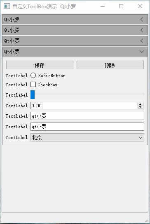Click the 保存 button
The width and height of the screenshot is (150, 224).
[x=40, y=65]
